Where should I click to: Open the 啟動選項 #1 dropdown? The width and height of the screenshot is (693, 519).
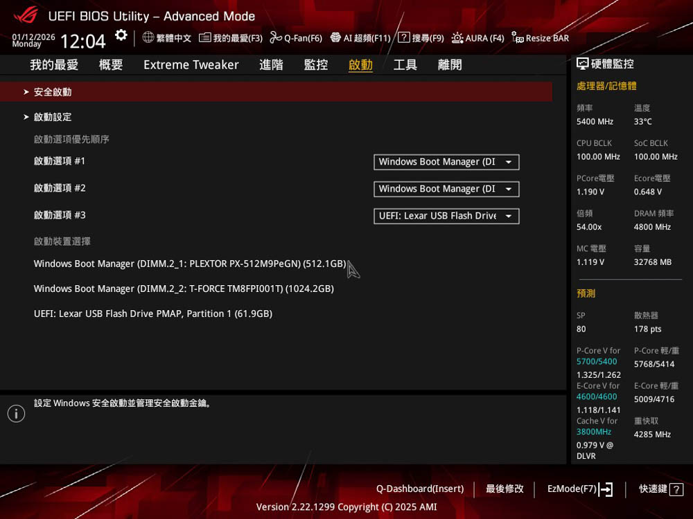pyautogui.click(x=446, y=162)
